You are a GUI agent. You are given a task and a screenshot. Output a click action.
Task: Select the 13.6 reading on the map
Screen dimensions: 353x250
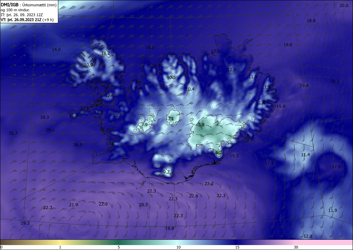point(98,112)
